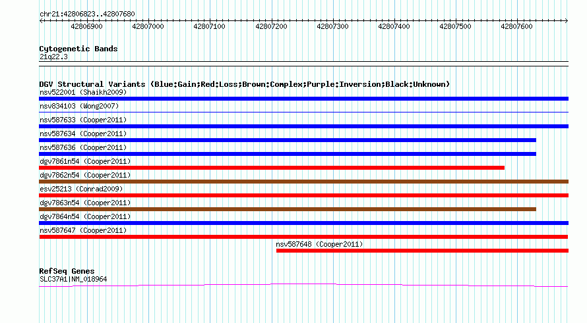The width and height of the screenshot is (587, 323).
Task: Click ruler position 42807600
Action: [x=516, y=26]
